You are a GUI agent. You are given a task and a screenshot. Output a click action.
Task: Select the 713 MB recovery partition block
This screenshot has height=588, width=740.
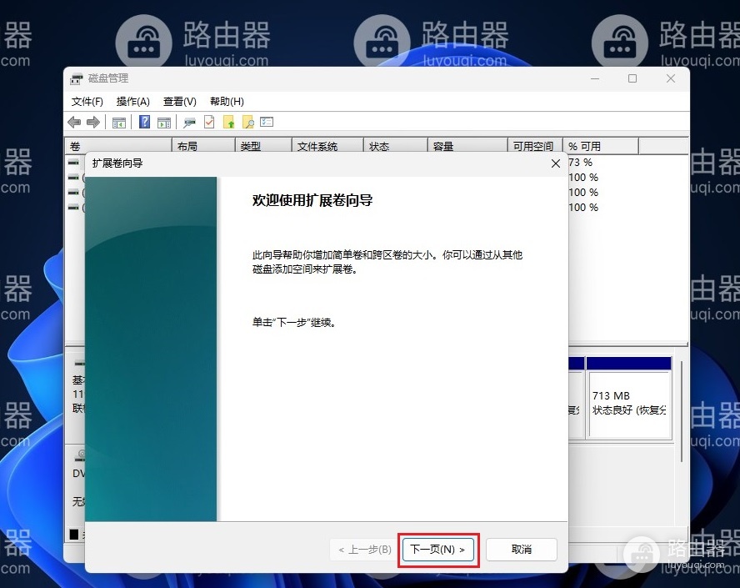pos(628,398)
